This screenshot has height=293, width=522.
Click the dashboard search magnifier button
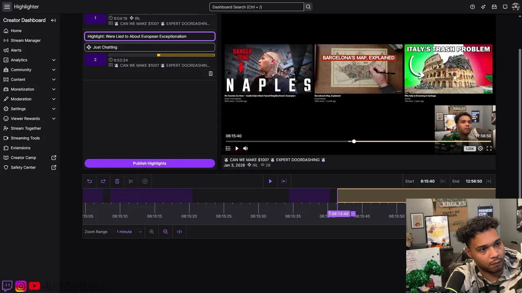[x=308, y=7]
